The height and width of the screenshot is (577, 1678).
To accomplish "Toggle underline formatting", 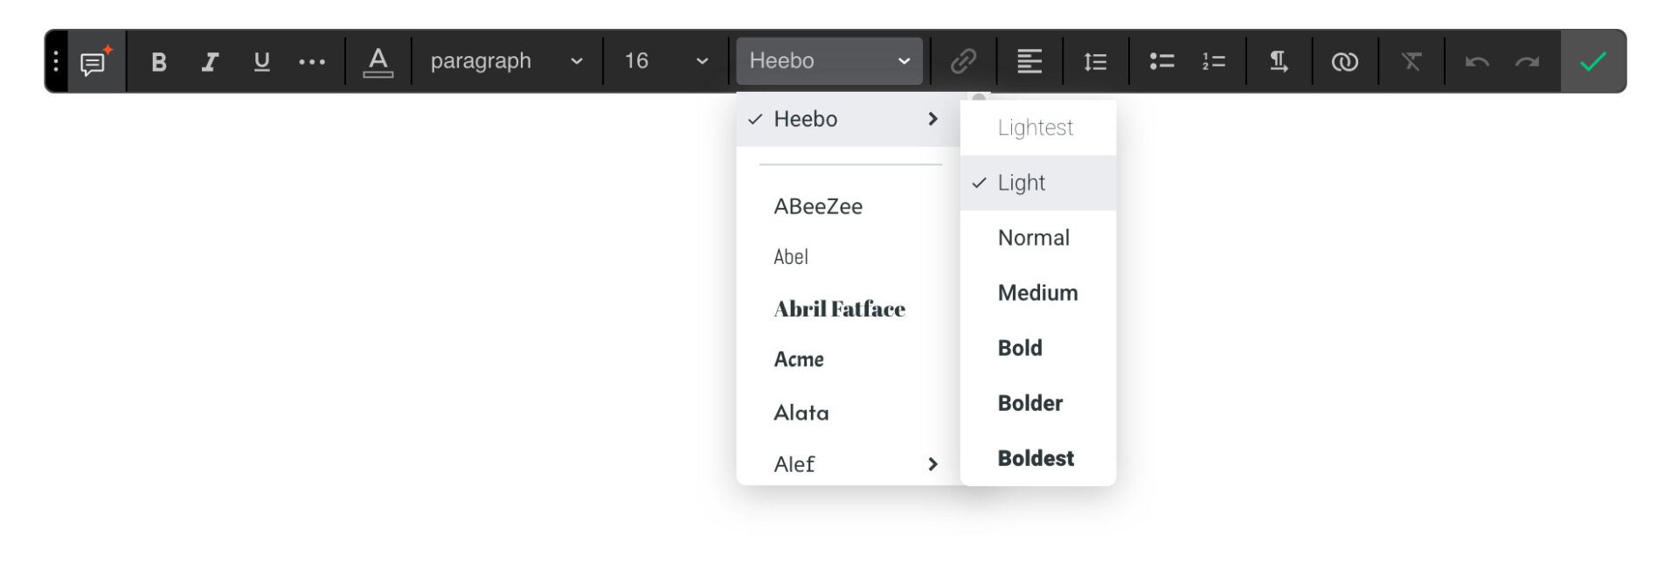I will (261, 62).
